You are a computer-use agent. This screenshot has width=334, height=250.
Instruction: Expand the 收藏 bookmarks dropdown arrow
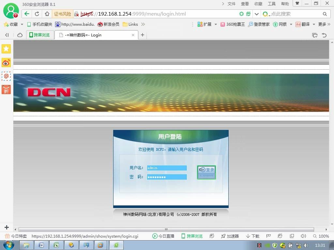(22, 24)
